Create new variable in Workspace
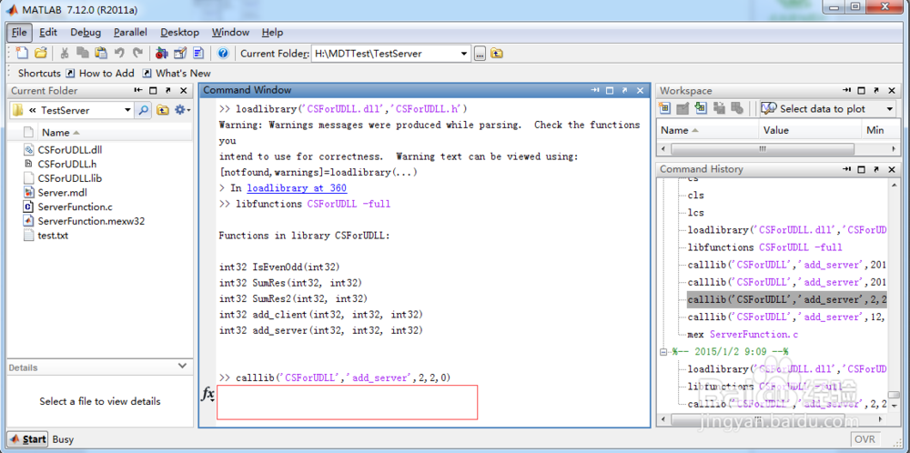 [664, 108]
